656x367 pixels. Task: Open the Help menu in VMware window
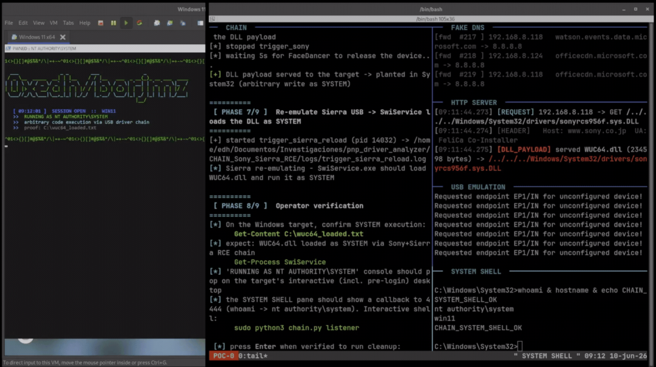tap(84, 23)
